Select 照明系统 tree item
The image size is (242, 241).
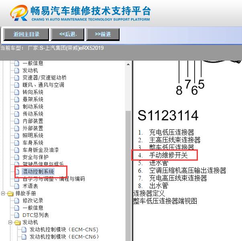tap(33, 135)
